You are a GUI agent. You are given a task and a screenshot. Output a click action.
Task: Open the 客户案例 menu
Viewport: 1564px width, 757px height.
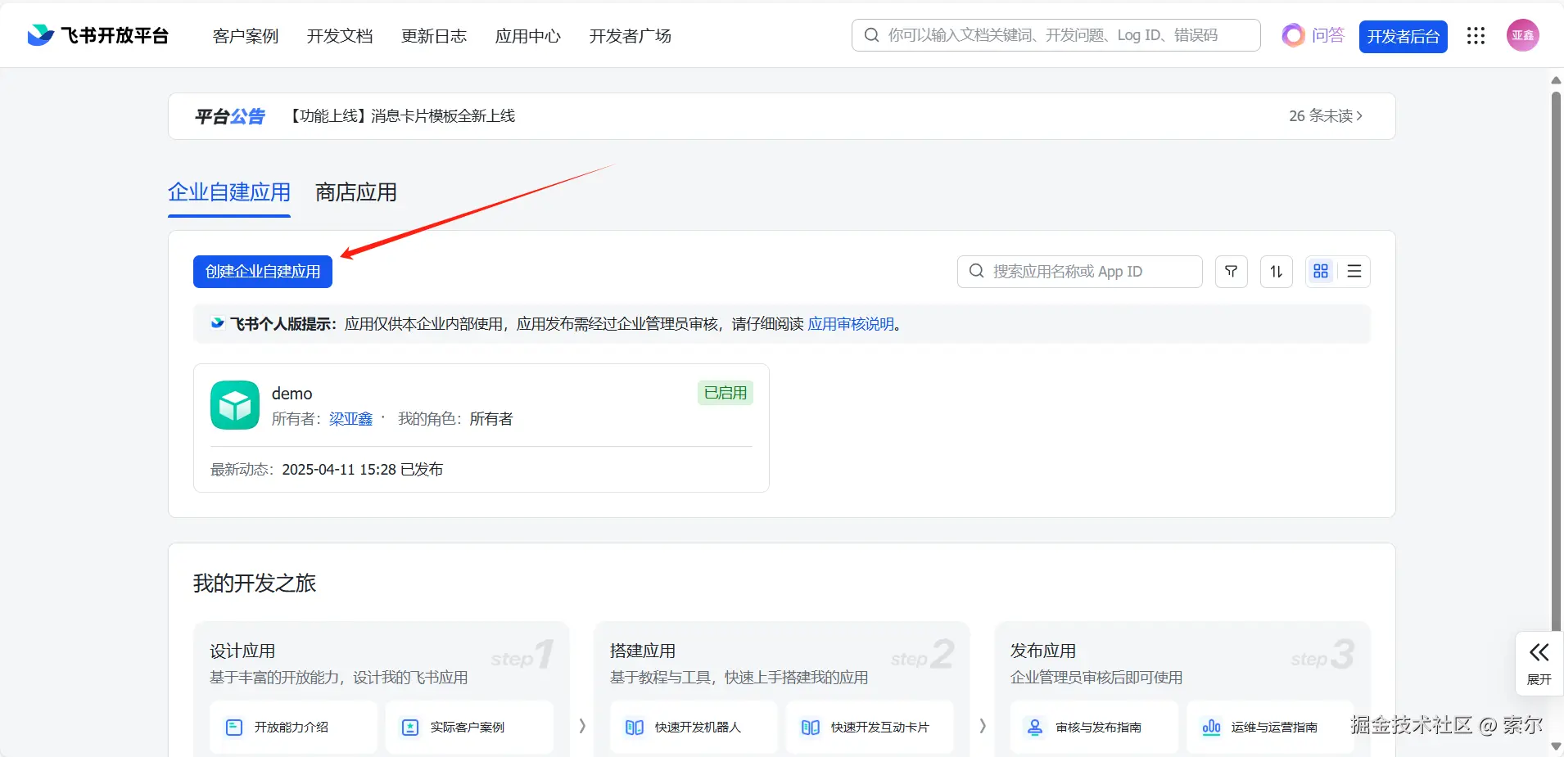[x=246, y=36]
